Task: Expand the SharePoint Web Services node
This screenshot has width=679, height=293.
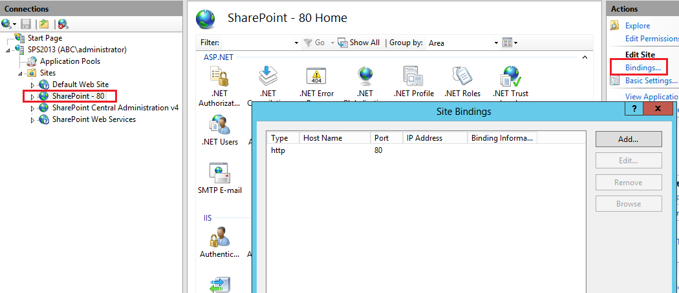Action: pos(32,119)
